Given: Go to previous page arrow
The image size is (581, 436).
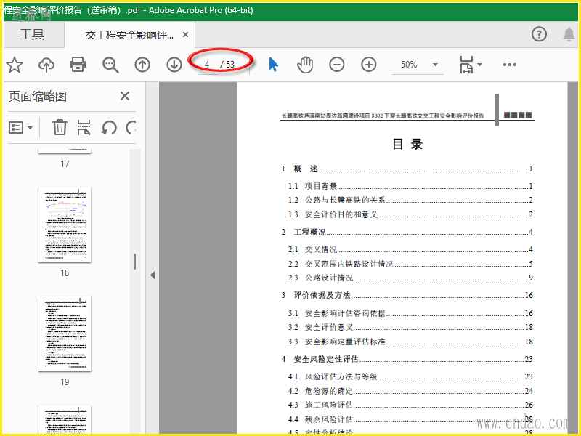Looking at the screenshot, I should (142, 65).
